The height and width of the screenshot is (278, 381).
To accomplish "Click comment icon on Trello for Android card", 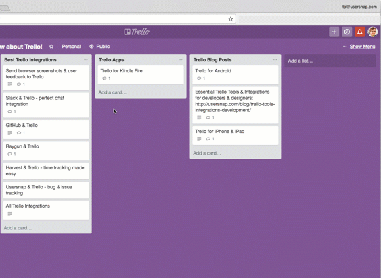I will point(199,78).
